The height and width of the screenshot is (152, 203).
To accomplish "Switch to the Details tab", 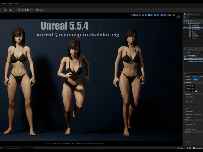I will (x=188, y=52).
